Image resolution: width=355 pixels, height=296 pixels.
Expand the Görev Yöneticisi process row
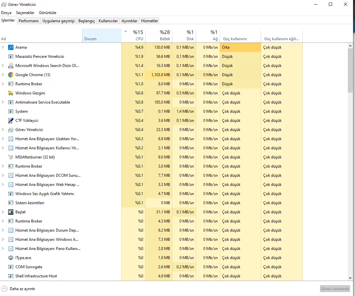click(3, 130)
